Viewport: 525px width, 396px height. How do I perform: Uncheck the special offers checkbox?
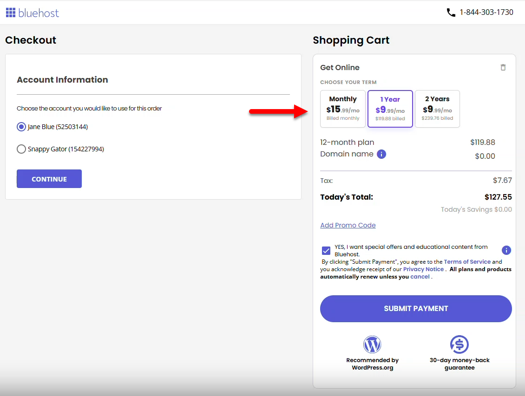326,251
